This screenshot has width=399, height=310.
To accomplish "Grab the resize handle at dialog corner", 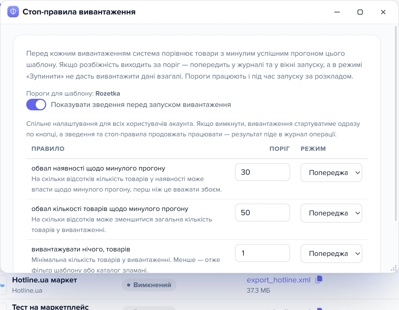I will click(394, 268).
